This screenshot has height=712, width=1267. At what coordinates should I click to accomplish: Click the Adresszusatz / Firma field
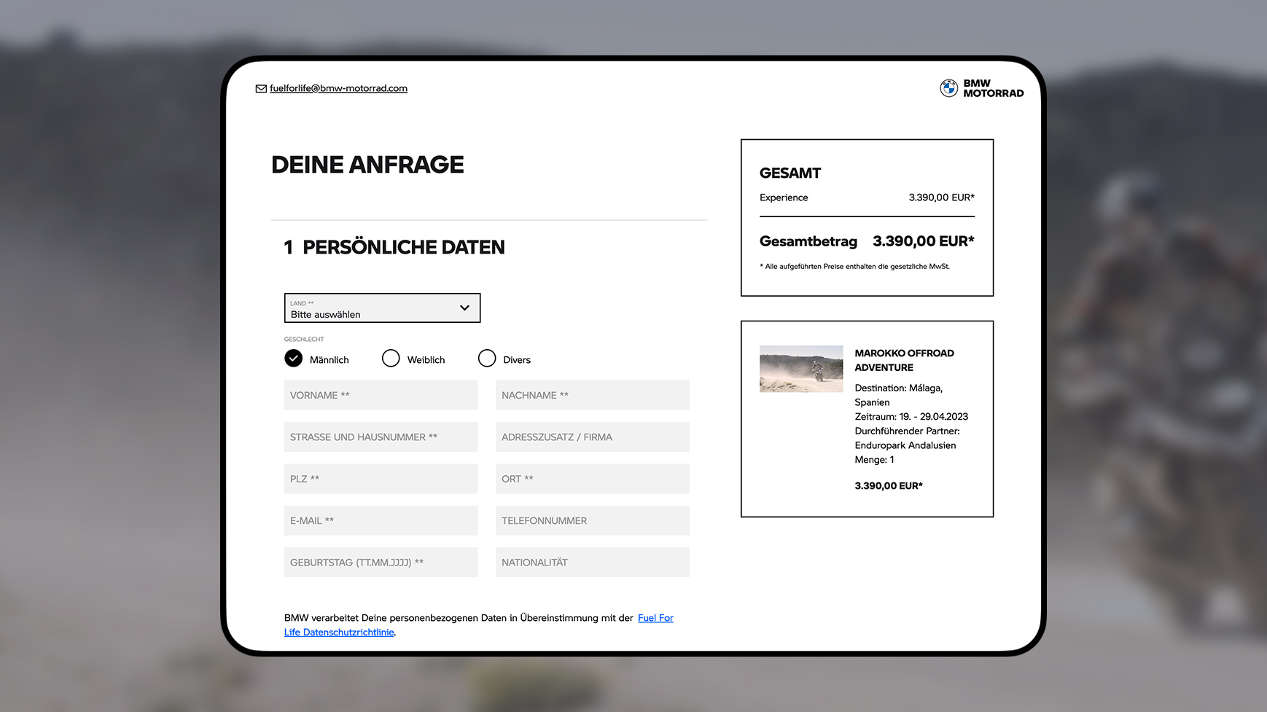click(x=593, y=437)
